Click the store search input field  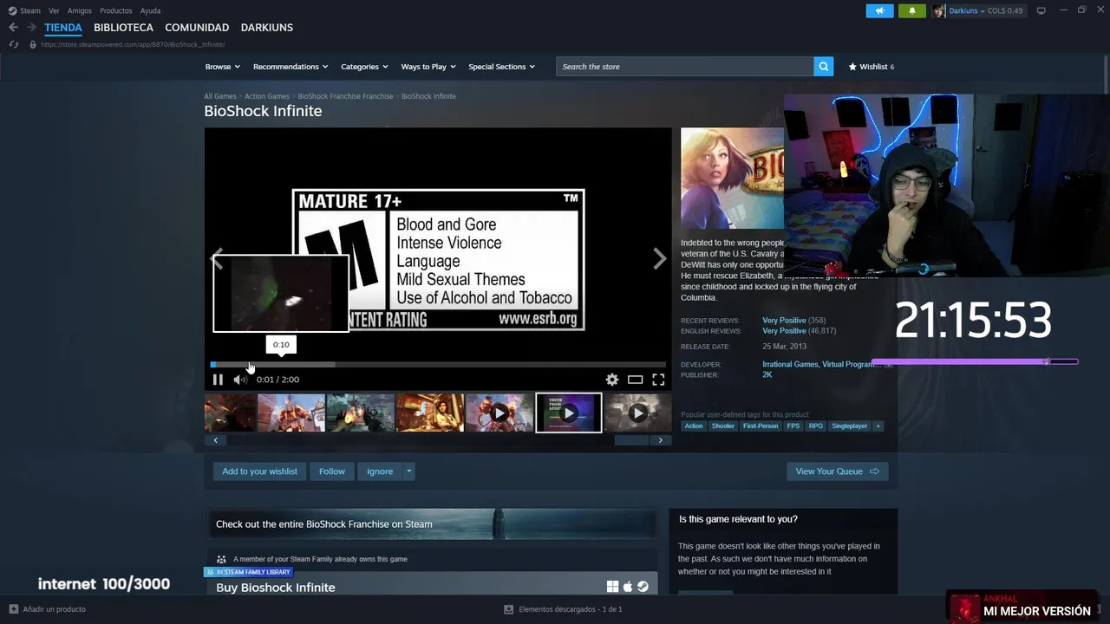click(685, 67)
